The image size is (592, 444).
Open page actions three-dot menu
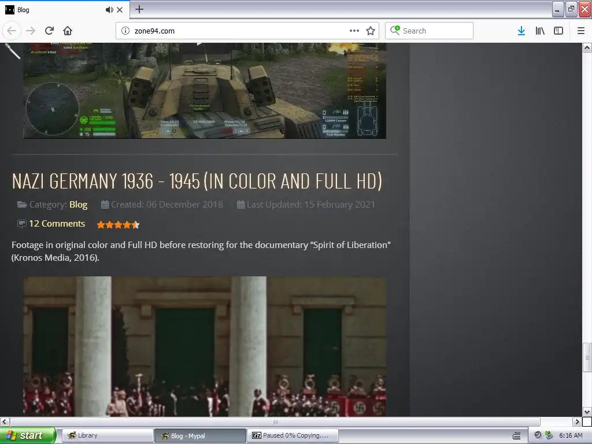click(354, 31)
